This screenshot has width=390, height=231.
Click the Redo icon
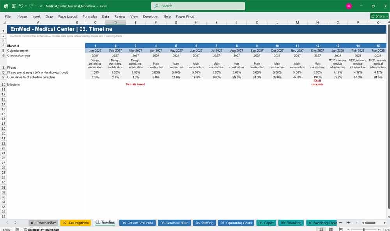click(x=31, y=6)
